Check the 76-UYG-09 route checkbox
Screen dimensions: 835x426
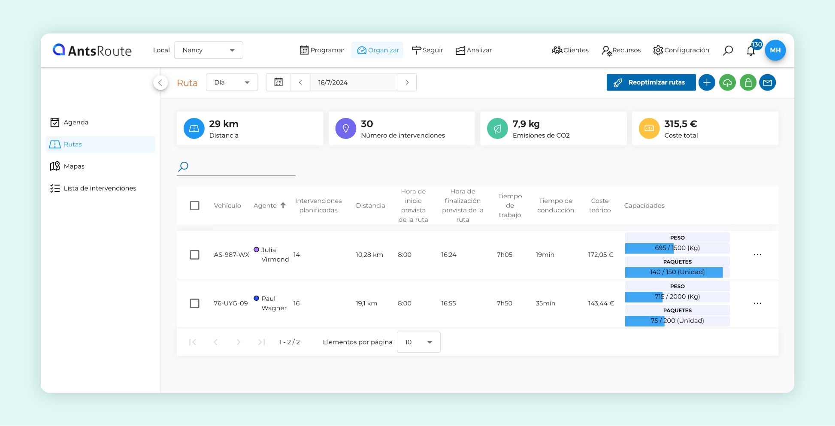pyautogui.click(x=194, y=303)
